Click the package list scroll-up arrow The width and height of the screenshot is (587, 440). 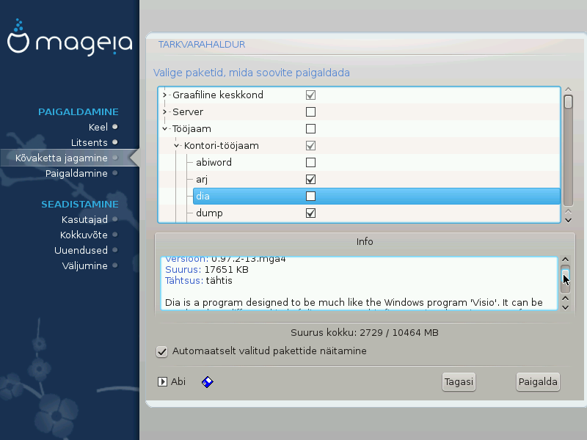(567, 92)
